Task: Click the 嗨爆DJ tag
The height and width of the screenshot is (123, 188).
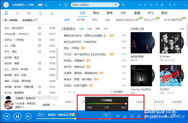Action: click(x=70, y=102)
